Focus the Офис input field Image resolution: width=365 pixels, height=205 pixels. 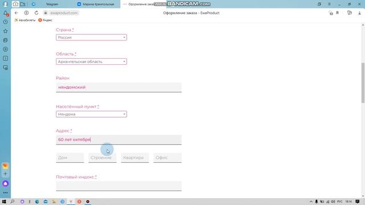(167, 158)
